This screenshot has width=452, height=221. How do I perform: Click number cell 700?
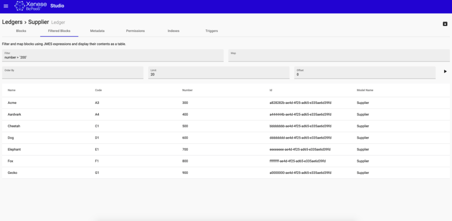click(185, 149)
